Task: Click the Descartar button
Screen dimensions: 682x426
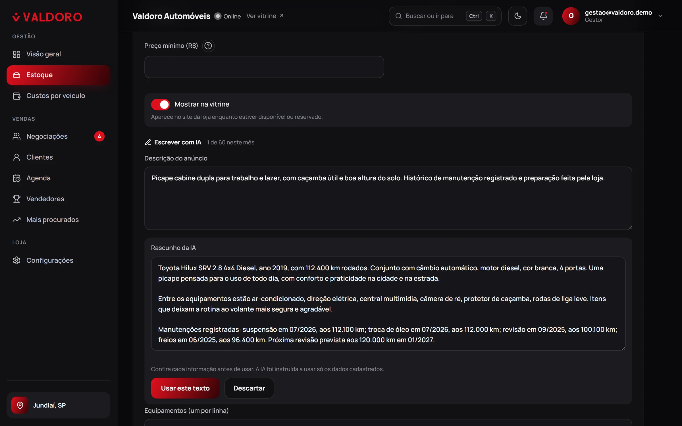Action: point(249,388)
